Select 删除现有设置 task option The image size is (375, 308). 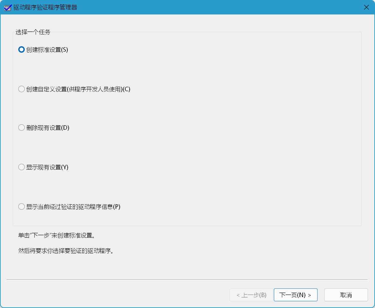pyautogui.click(x=21, y=127)
